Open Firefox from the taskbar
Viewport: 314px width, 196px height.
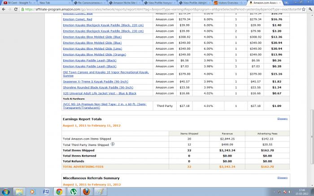(86, 192)
